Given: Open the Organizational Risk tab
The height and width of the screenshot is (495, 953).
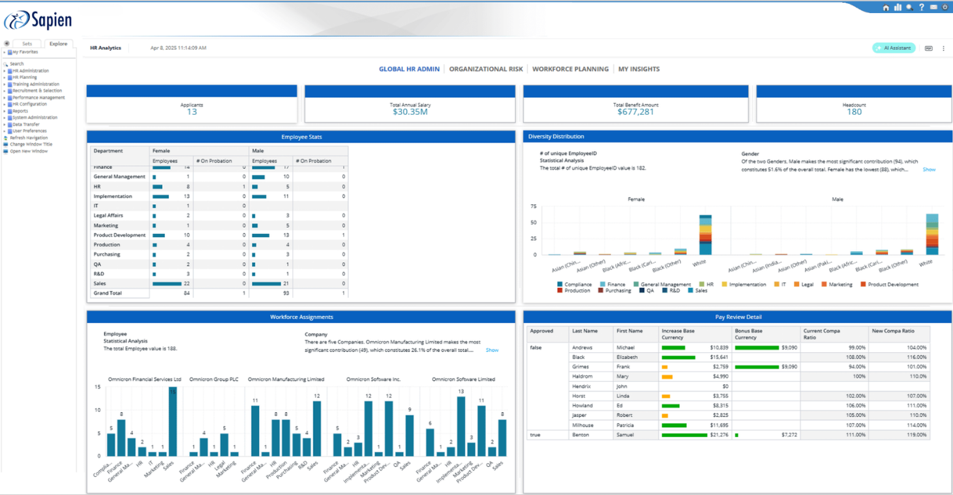Looking at the screenshot, I should pos(486,69).
